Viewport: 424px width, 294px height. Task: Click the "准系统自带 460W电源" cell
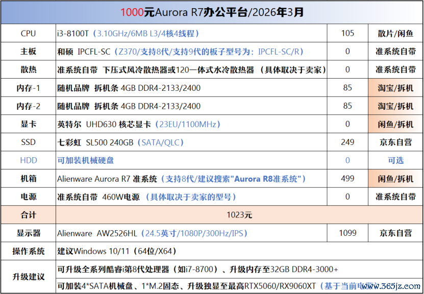click(x=191, y=197)
